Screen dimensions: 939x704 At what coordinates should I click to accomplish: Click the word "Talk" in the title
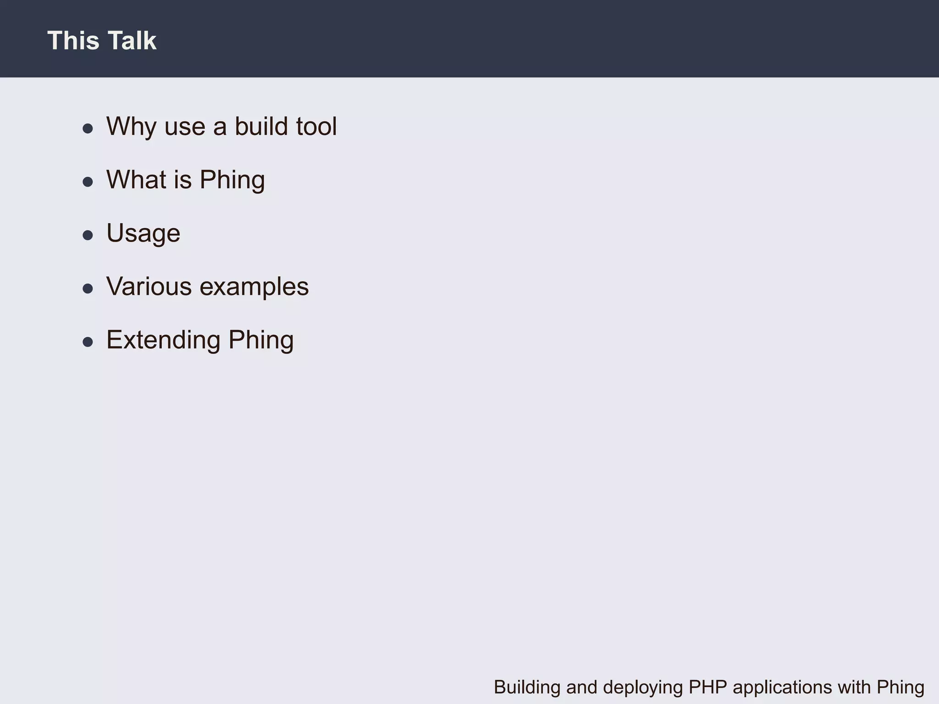coord(132,40)
